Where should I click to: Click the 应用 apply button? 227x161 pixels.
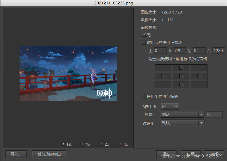pyautogui.click(x=191, y=154)
